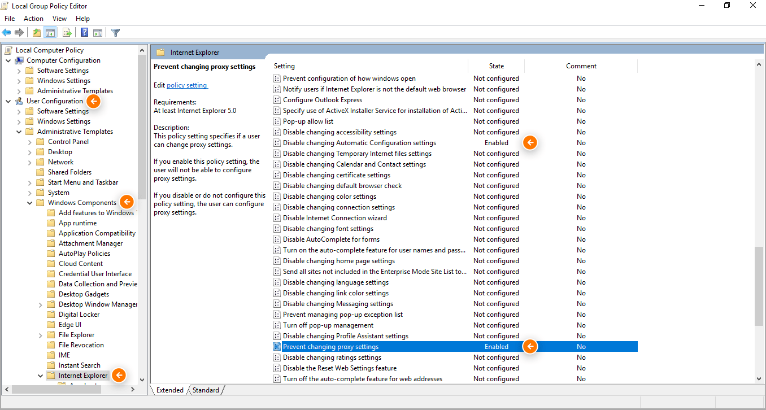Image resolution: width=766 pixels, height=410 pixels.
Task: Expand the File Explorer folder
Action: (41, 335)
